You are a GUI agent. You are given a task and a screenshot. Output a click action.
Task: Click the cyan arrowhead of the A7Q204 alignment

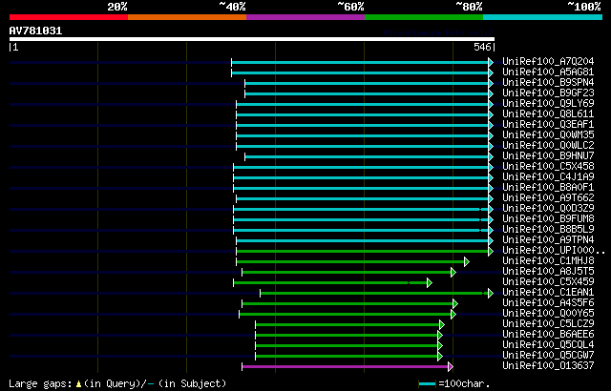491,62
